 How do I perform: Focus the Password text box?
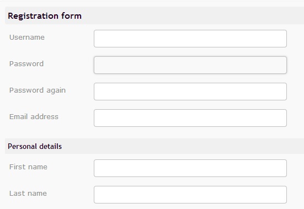pyautogui.click(x=190, y=65)
